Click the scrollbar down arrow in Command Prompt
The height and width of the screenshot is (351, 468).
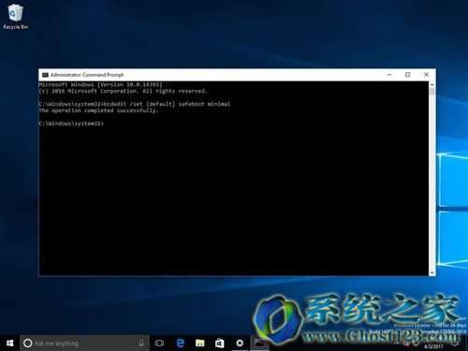click(432, 272)
